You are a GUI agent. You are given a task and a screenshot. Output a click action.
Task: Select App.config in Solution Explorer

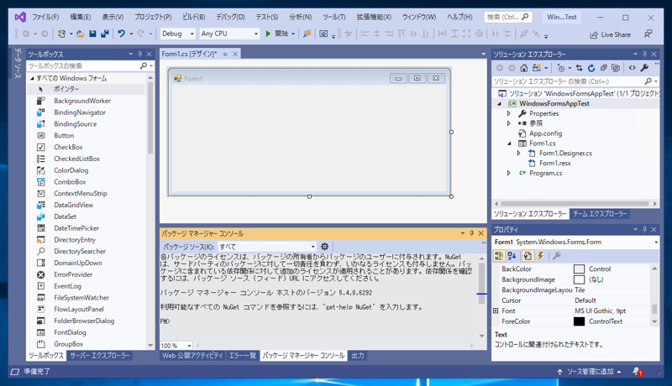coord(545,133)
